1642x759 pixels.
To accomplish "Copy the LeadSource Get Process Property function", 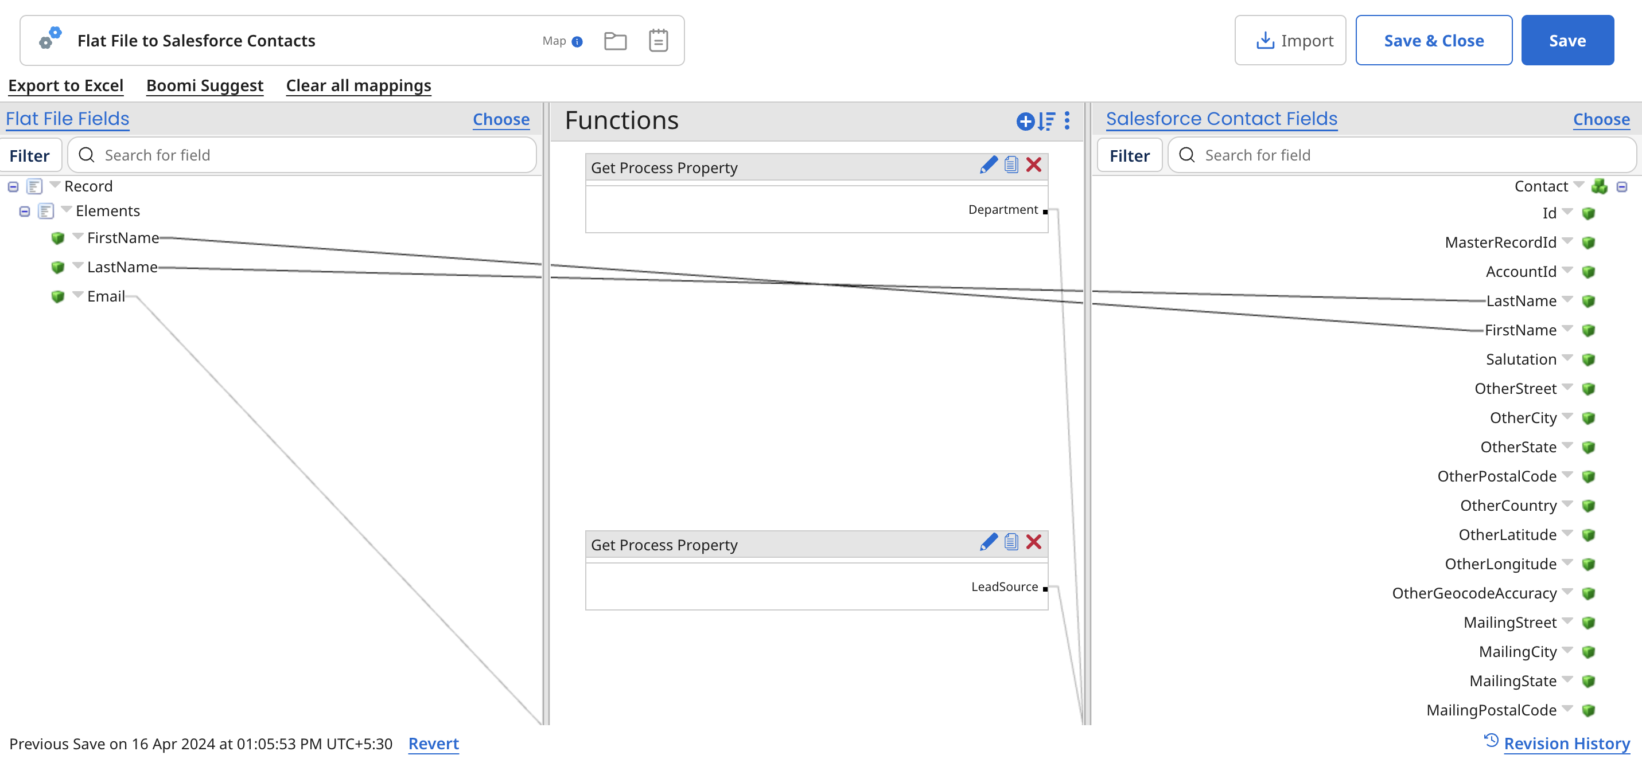I will 1011,542.
